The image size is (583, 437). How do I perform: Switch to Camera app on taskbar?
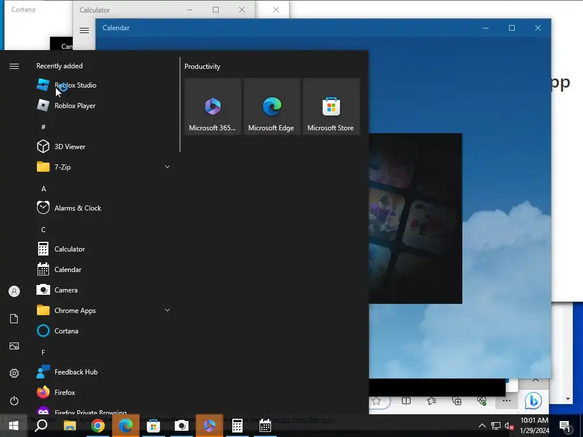coord(182,426)
